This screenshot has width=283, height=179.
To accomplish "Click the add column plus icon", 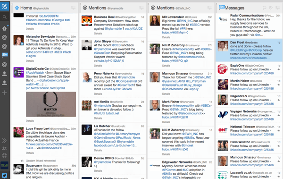I will point(4,93).
